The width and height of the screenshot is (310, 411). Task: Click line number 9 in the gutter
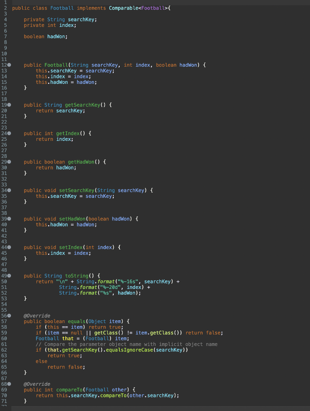pyautogui.click(x=6, y=48)
